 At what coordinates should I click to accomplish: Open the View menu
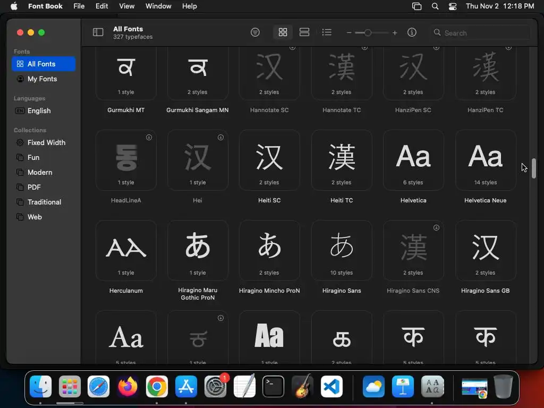coord(126,6)
